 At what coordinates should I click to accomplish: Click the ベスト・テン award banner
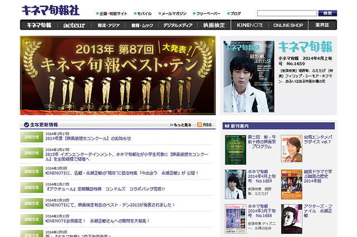point(118,75)
